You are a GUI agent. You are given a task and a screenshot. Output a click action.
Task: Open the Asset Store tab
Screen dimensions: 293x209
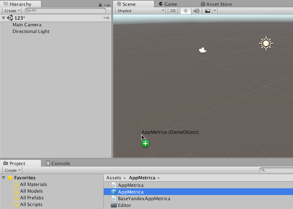pos(216,4)
